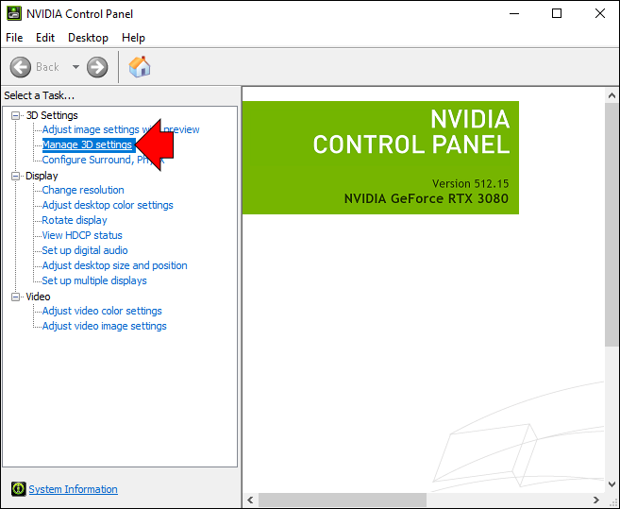Open the Edit menu
The width and height of the screenshot is (620, 509).
[x=45, y=38]
